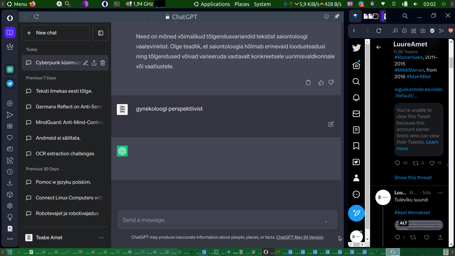Open Bookmarks heart icon in the Opera sidebar
This screenshot has width=455, height=256.
click(10, 138)
